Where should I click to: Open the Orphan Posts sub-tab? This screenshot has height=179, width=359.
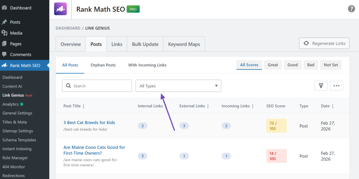(x=103, y=65)
